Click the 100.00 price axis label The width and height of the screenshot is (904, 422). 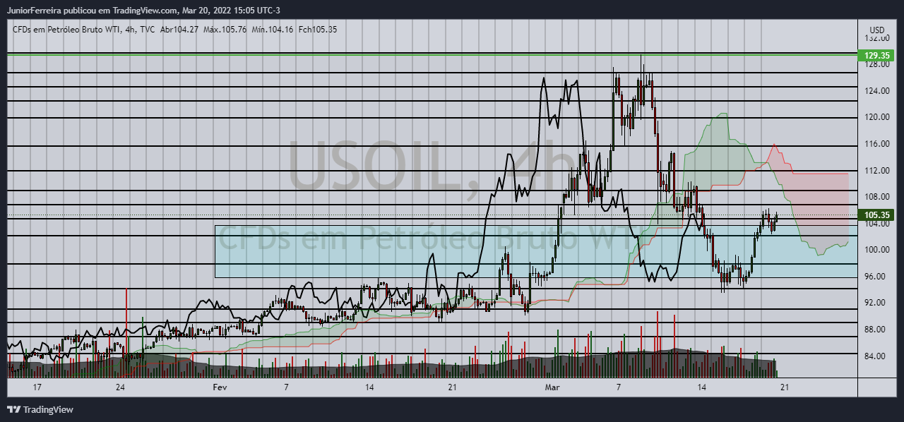878,250
